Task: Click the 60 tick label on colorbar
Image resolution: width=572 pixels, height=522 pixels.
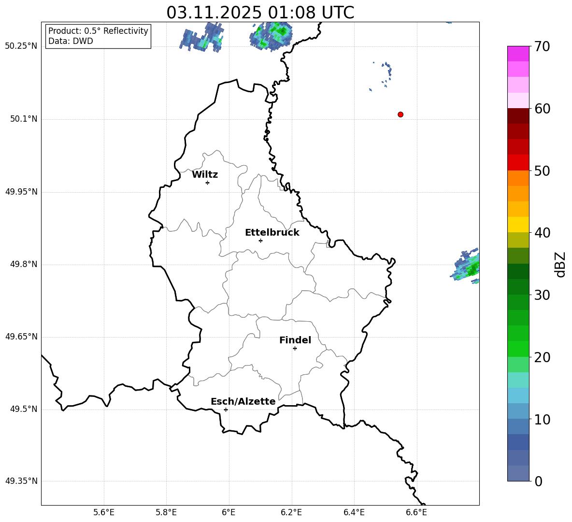Action: (542, 109)
